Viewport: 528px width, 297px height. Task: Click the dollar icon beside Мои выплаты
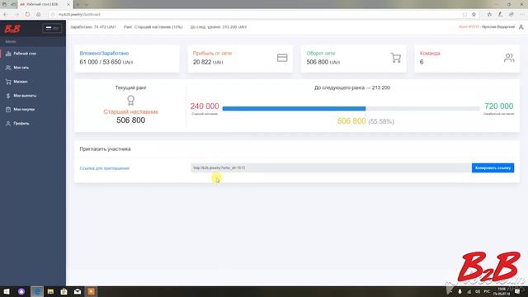[x=8, y=96]
